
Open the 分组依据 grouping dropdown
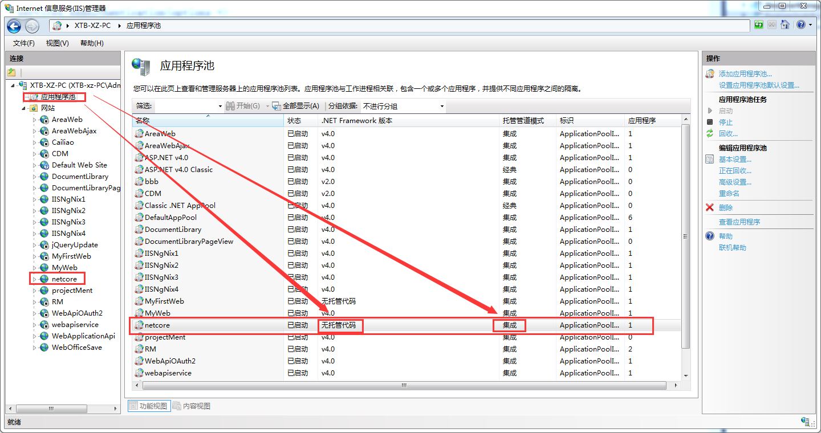click(x=442, y=107)
